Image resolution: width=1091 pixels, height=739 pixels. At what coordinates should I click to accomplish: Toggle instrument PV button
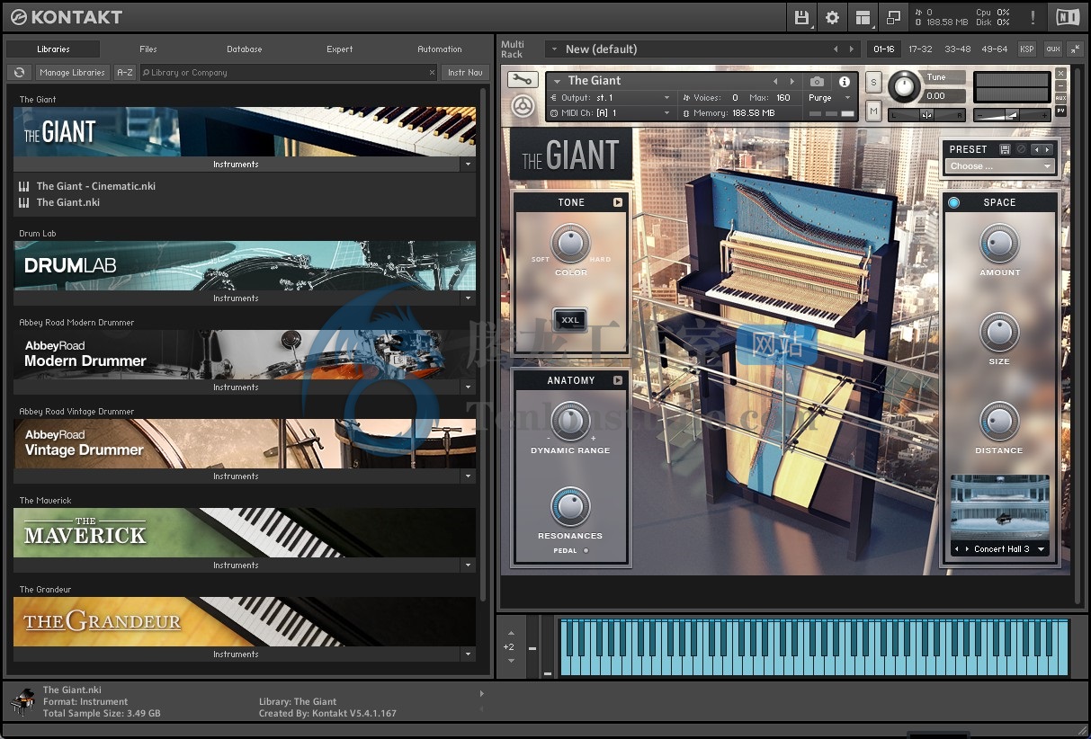point(1060,111)
